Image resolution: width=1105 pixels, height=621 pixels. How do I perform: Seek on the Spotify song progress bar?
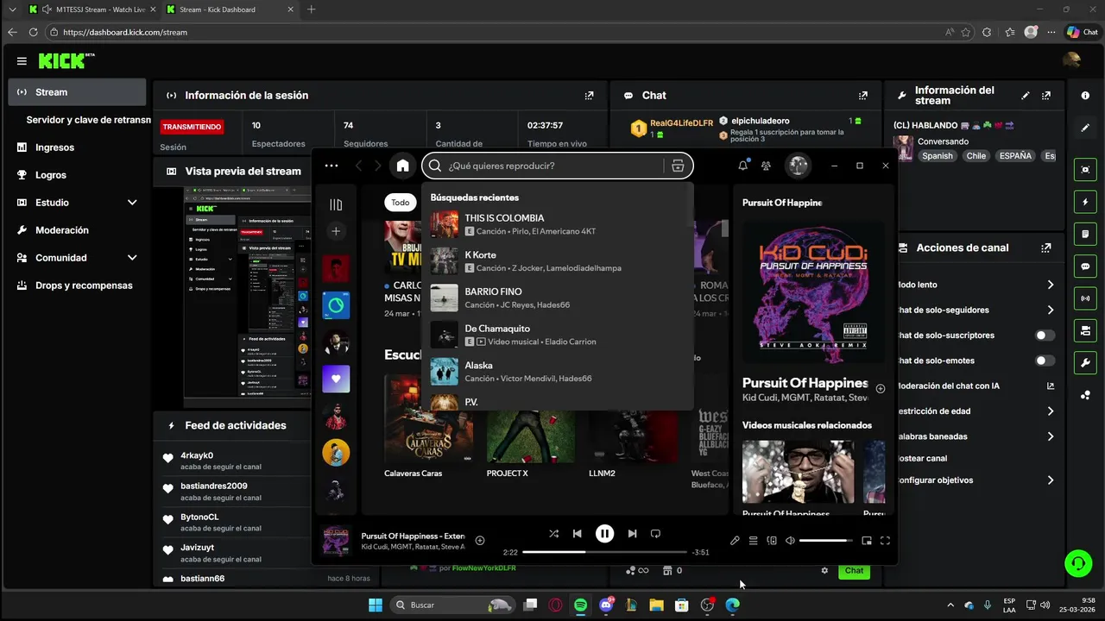[604, 552]
